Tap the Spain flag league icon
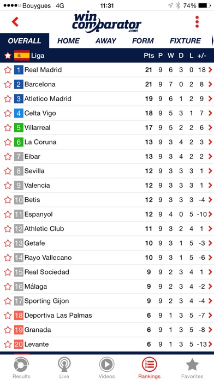Viewport: 214px width, 380px height. (x=22, y=56)
